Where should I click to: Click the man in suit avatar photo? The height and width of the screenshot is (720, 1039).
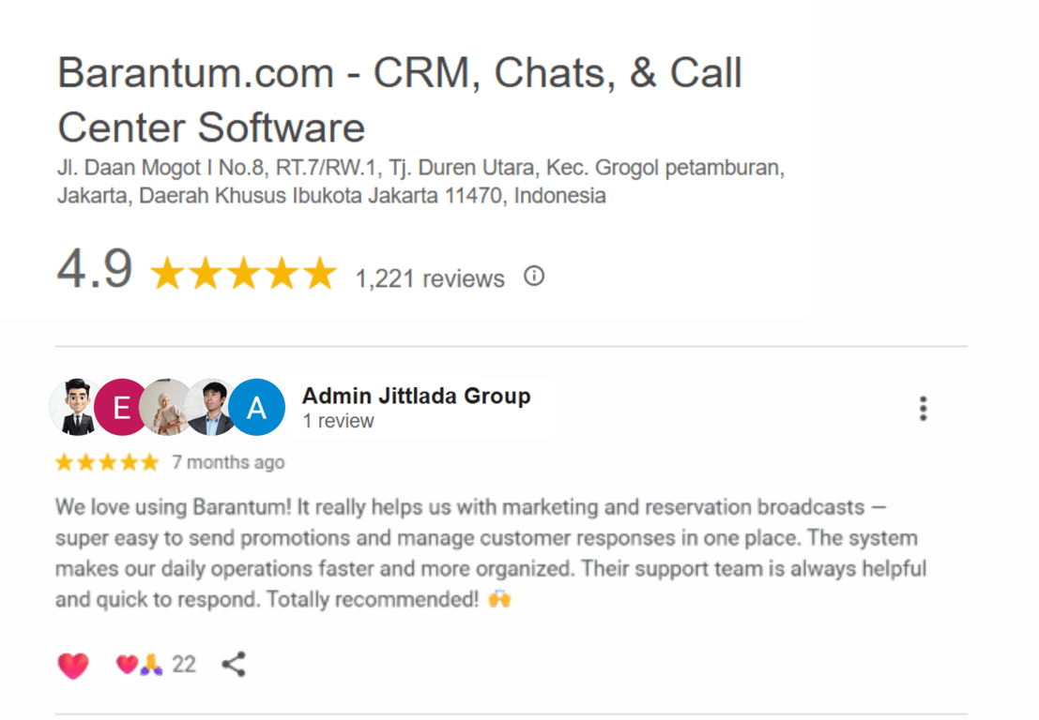211,407
